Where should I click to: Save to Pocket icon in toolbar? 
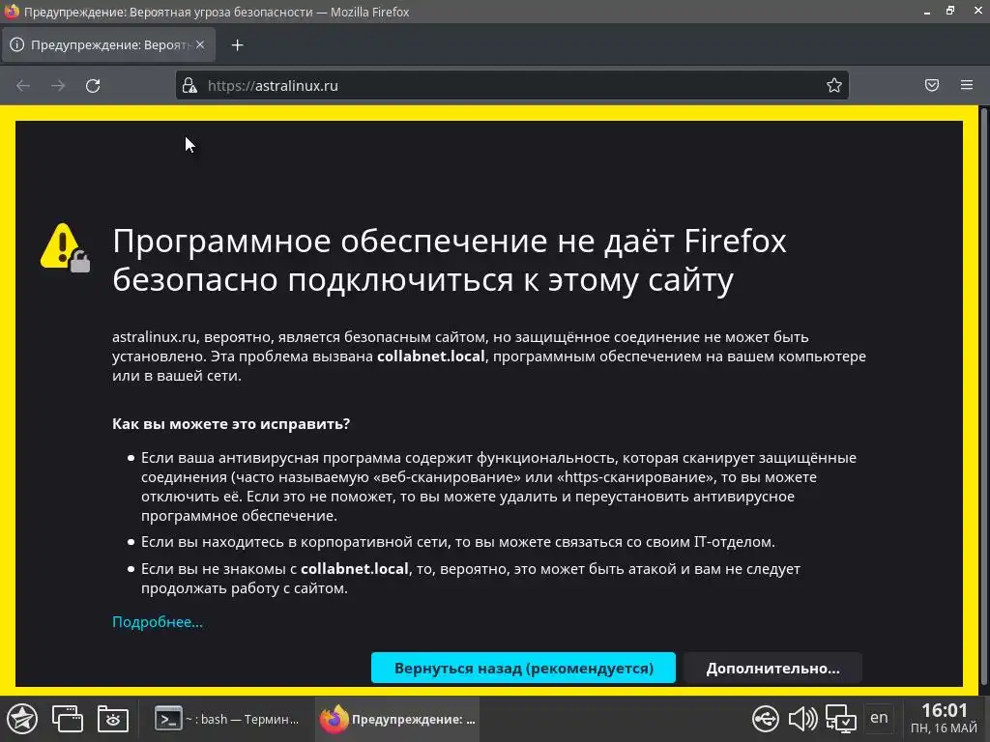click(x=932, y=85)
